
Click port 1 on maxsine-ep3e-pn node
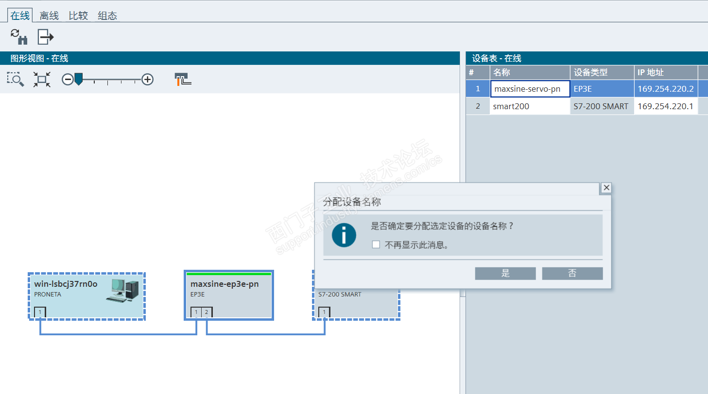click(x=196, y=312)
